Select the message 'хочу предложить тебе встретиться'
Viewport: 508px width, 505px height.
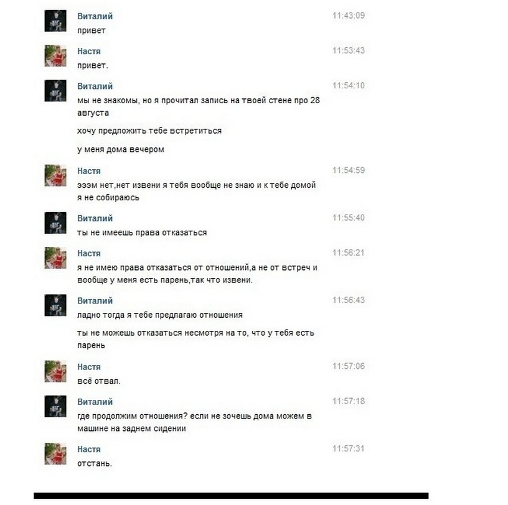(149, 131)
